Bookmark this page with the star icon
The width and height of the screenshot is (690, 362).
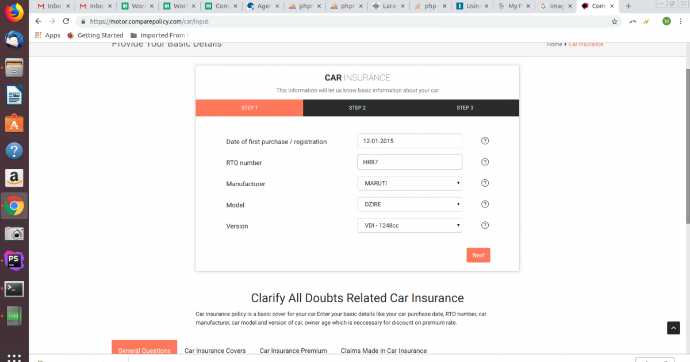(615, 21)
